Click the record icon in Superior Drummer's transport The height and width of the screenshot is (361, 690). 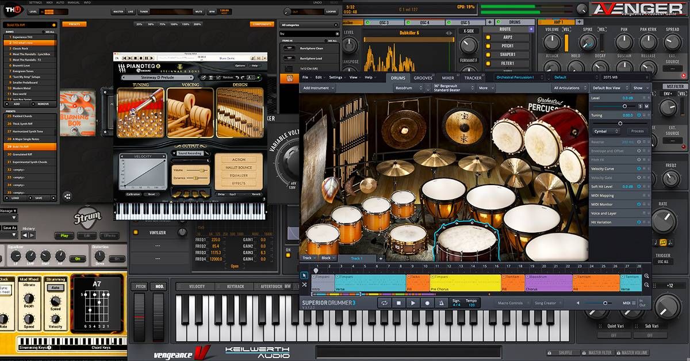428,304
